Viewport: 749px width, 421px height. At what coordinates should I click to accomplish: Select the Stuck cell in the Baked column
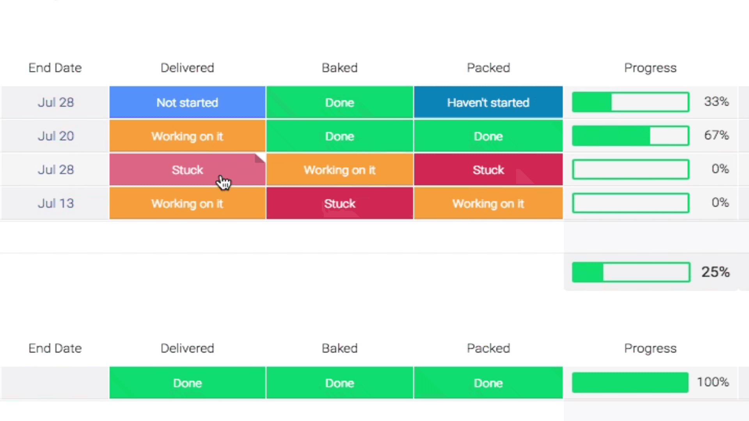339,203
